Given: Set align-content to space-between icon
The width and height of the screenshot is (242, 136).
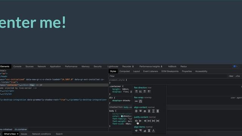Looking at the screenshot, I should pos(154,111).
